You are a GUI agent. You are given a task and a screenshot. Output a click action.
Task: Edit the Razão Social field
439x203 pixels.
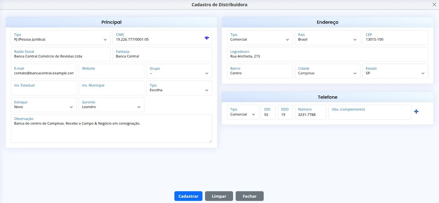pos(61,54)
